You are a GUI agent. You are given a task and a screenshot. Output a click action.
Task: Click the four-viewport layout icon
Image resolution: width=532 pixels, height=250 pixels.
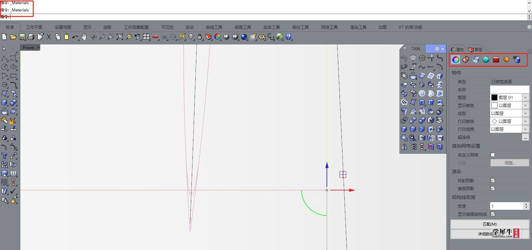146,37
